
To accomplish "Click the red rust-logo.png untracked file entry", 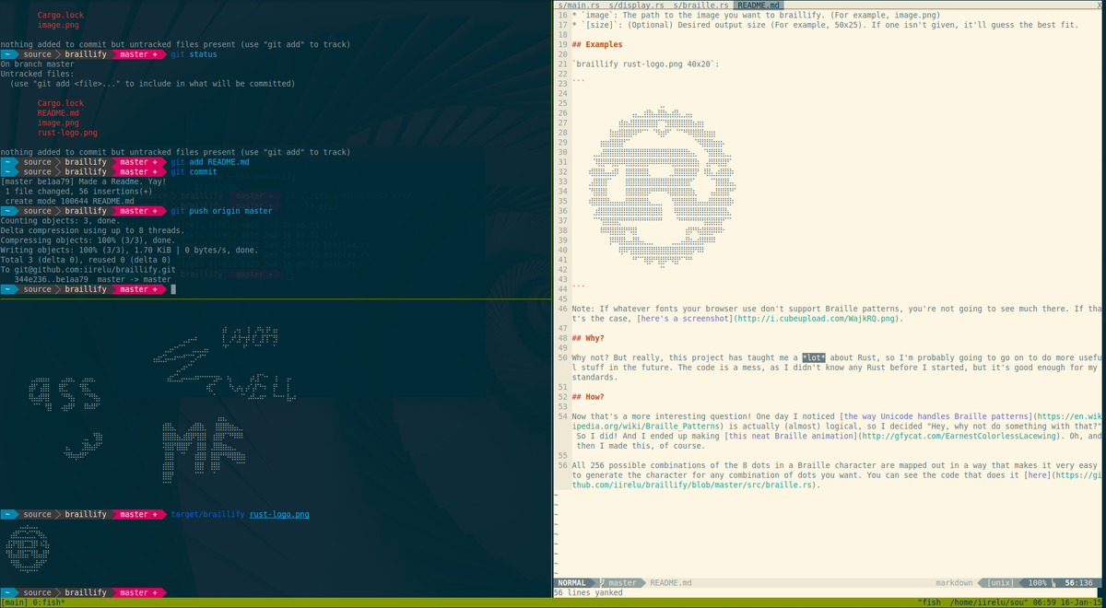I will click(x=67, y=133).
